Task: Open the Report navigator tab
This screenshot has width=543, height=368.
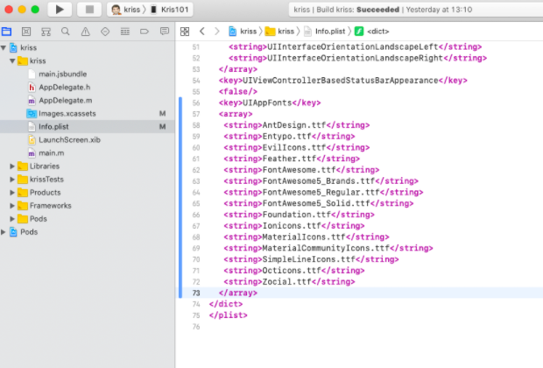Action: pos(165,32)
